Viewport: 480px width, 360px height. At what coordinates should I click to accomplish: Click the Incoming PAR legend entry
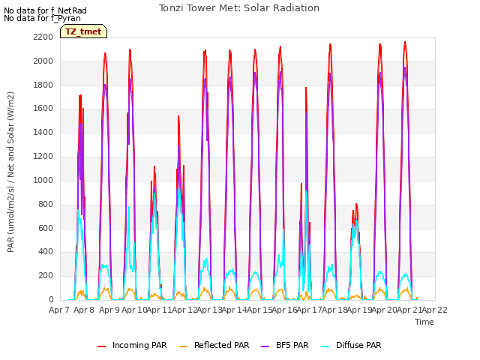click(x=132, y=345)
